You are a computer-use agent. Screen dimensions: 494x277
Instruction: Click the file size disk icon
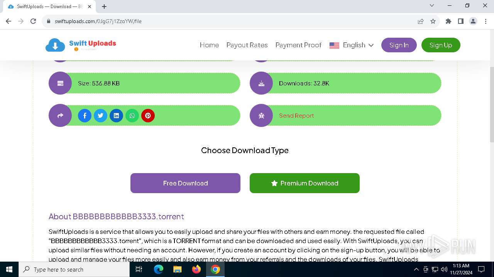(60, 83)
